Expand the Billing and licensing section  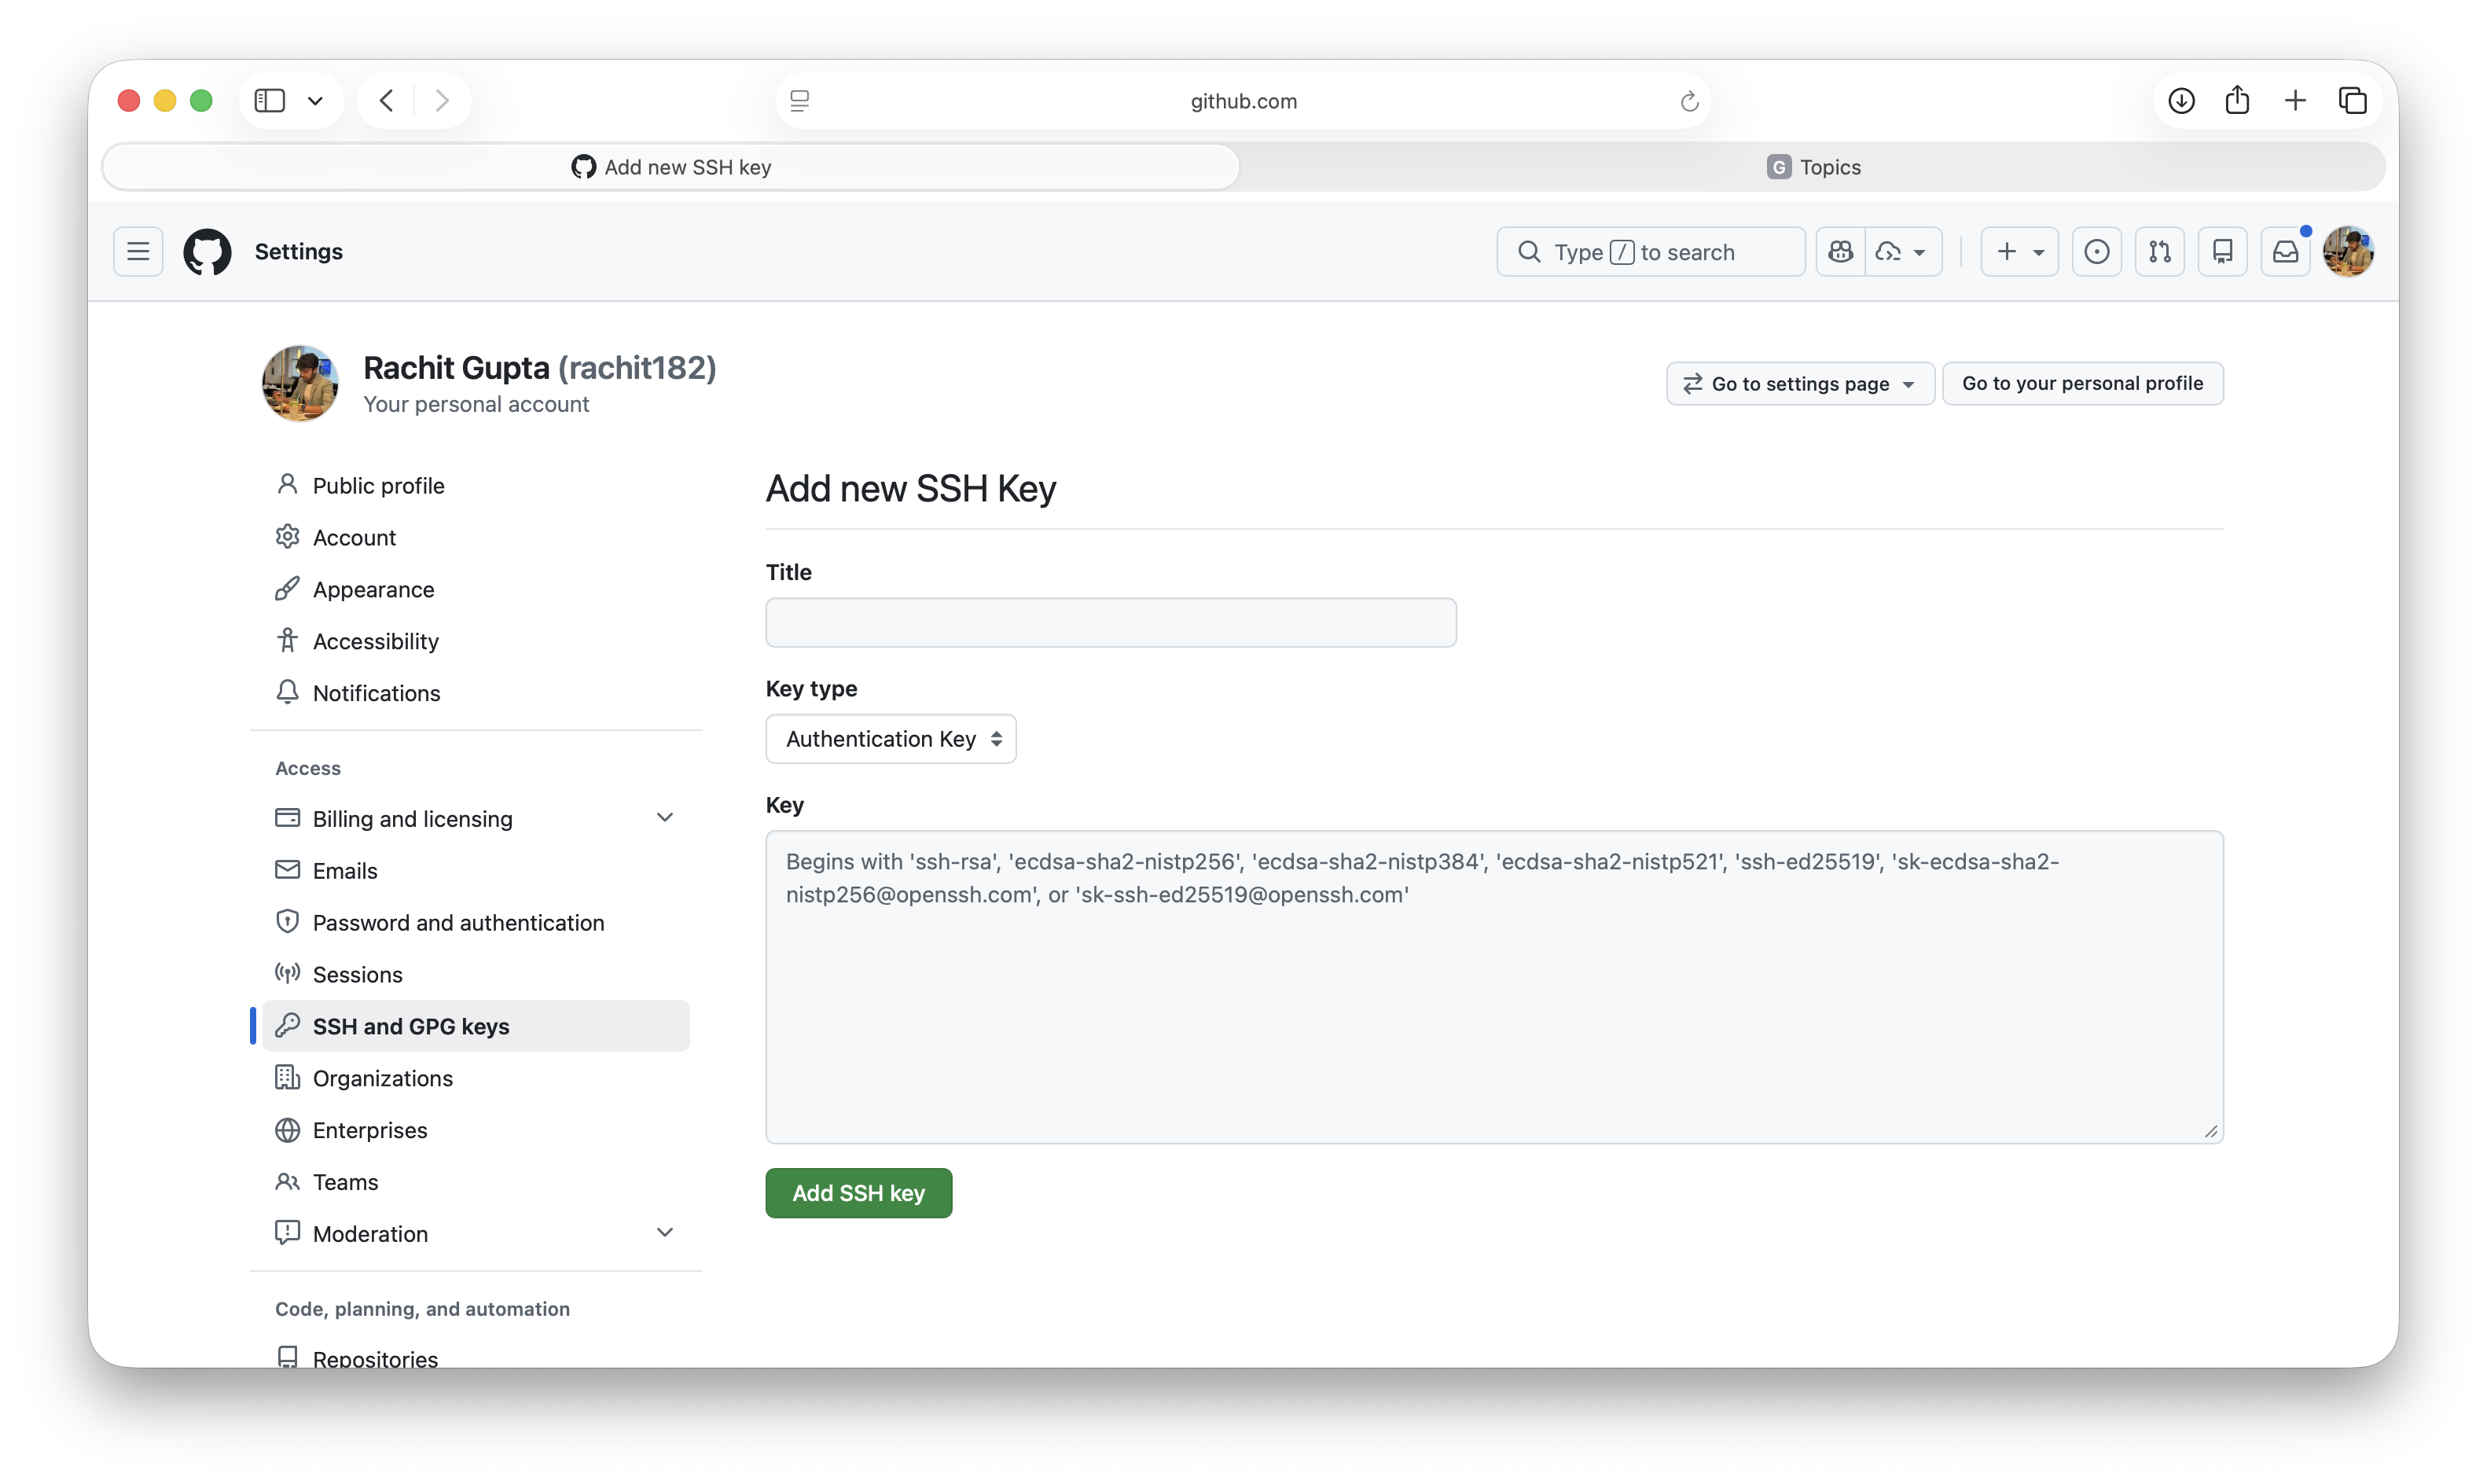tap(665, 817)
